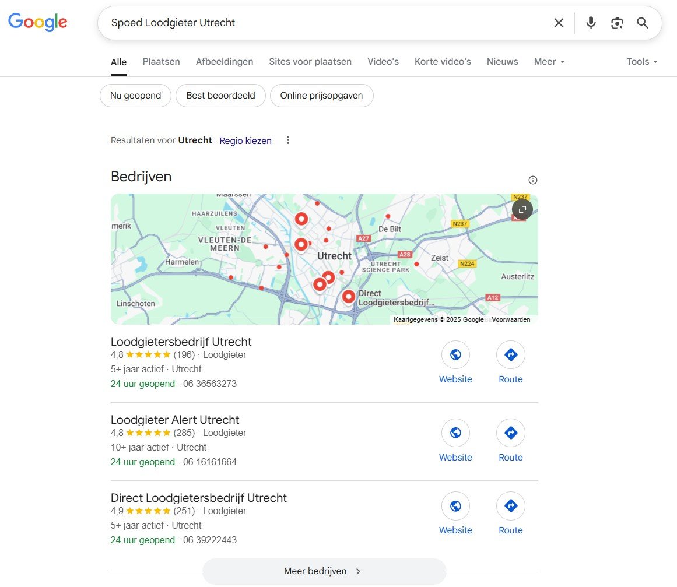Open the Loodgietersbedrijf Utrecht listing title
The width and height of the screenshot is (677, 587).
point(181,342)
